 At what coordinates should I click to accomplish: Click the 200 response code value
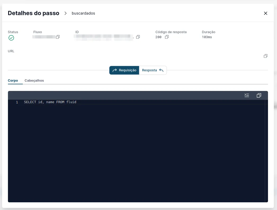(x=158, y=37)
